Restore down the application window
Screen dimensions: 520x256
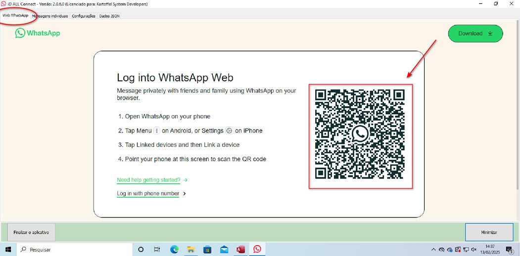496,3
